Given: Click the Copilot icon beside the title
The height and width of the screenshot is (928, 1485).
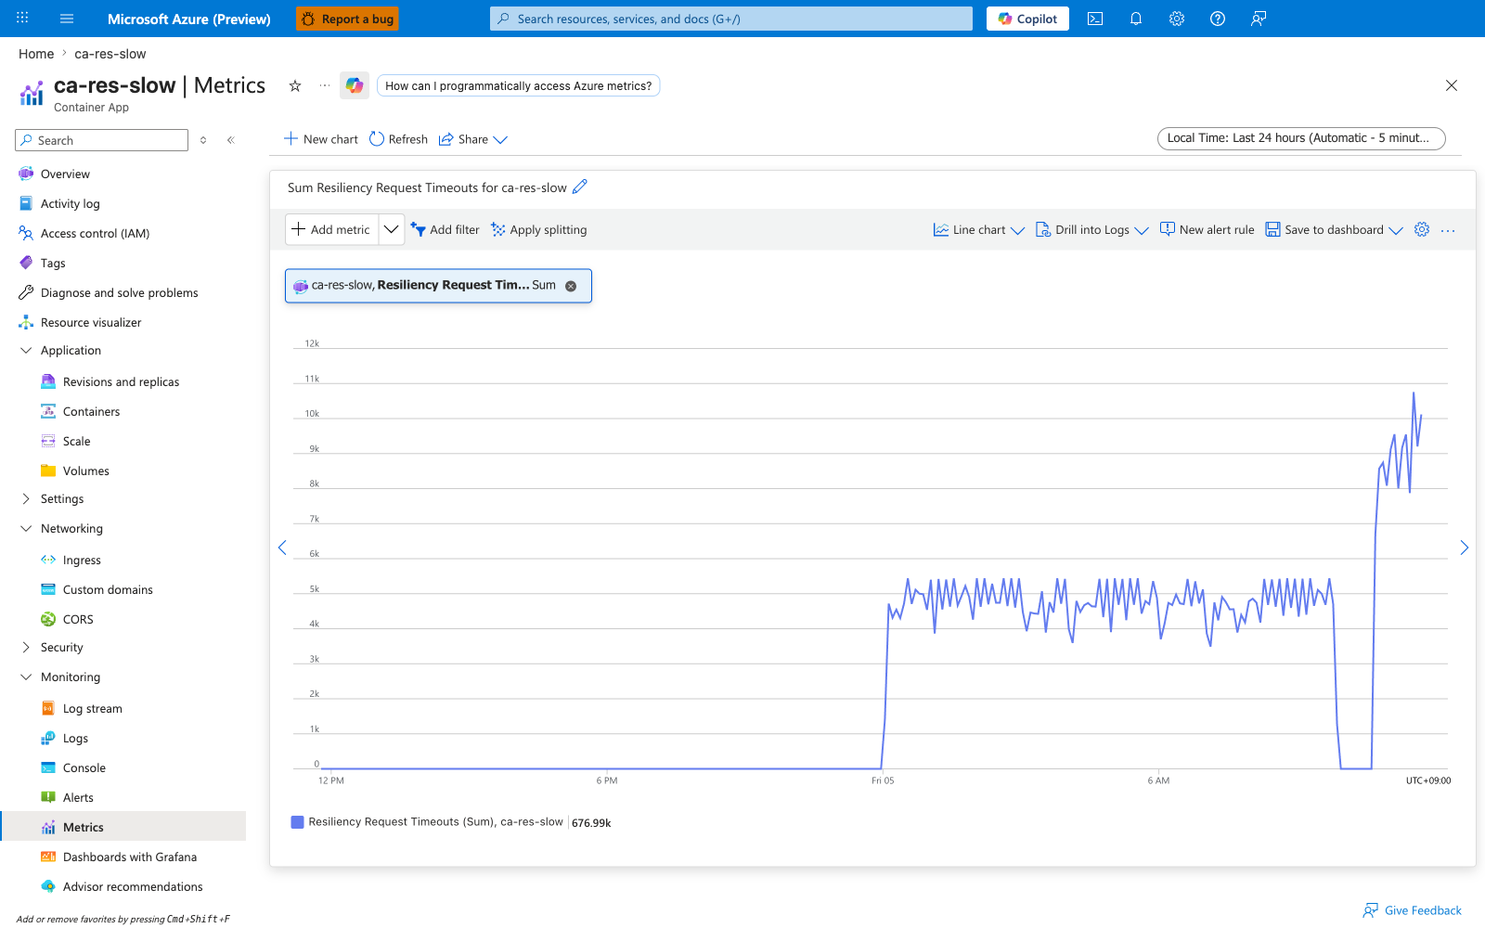Looking at the screenshot, I should (355, 85).
